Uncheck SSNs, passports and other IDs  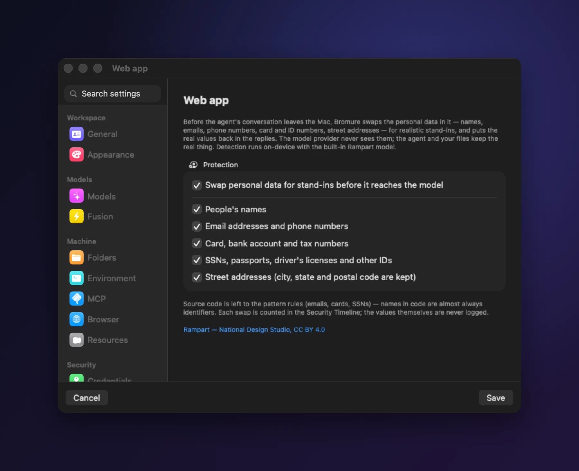pos(197,260)
